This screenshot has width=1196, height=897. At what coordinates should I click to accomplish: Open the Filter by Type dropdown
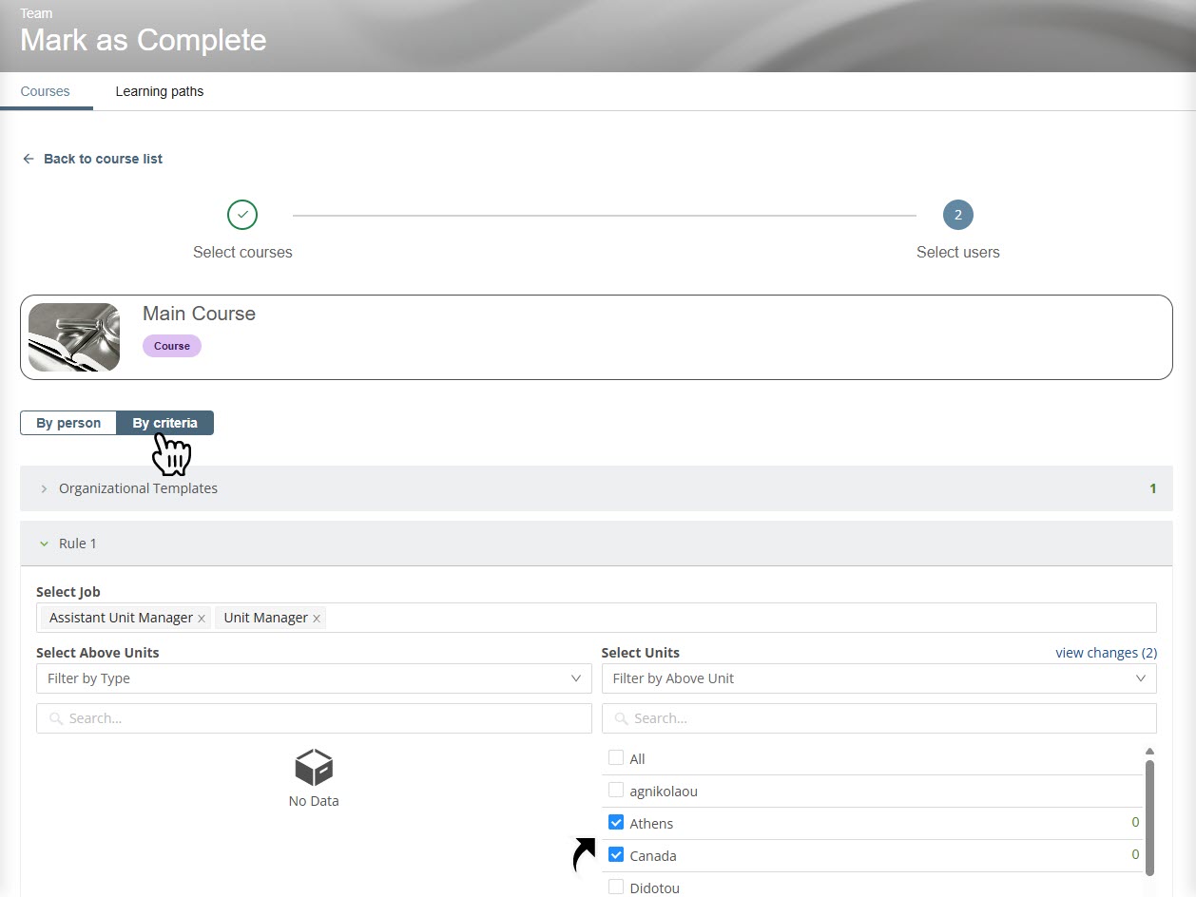coord(314,678)
